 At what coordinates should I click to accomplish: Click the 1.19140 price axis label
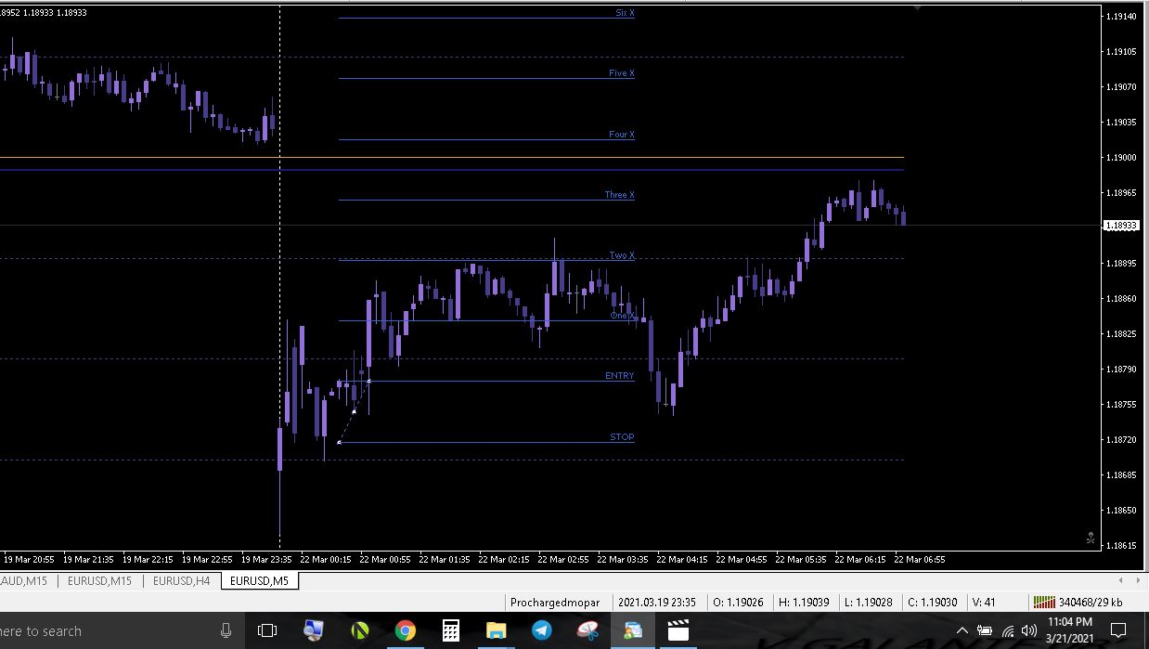(1121, 17)
